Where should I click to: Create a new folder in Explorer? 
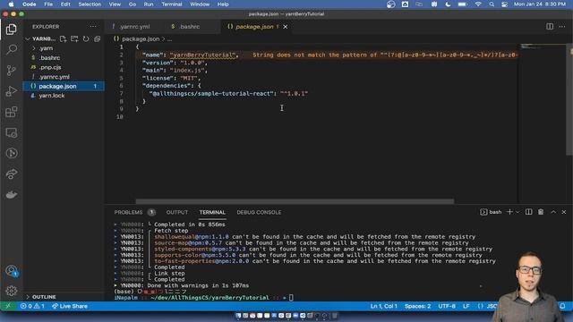point(74,38)
